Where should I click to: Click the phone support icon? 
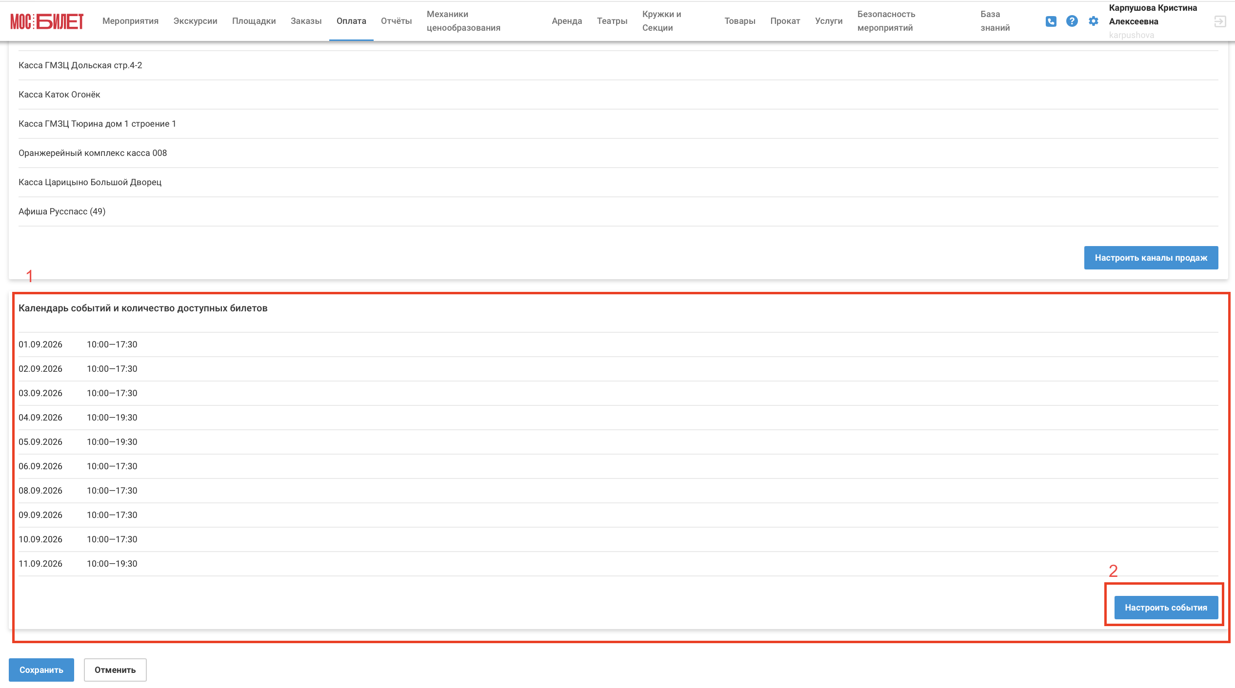tap(1051, 21)
